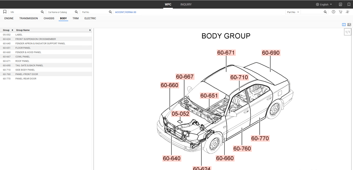Open the shopping cart icon
This screenshot has height=170, width=353.
pos(340,12)
